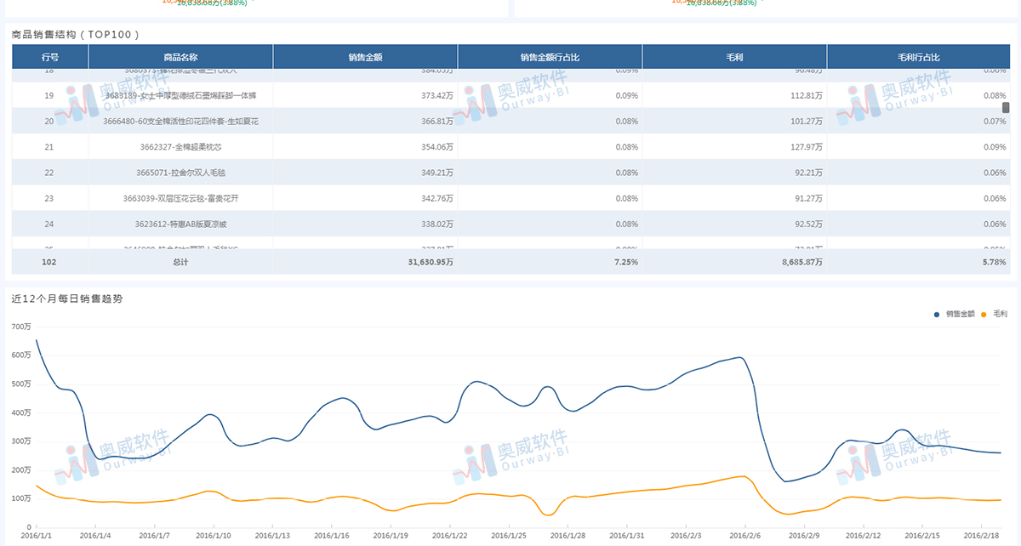Click x-axis date label 2016/1/1
The image size is (1021, 546).
click(x=36, y=536)
